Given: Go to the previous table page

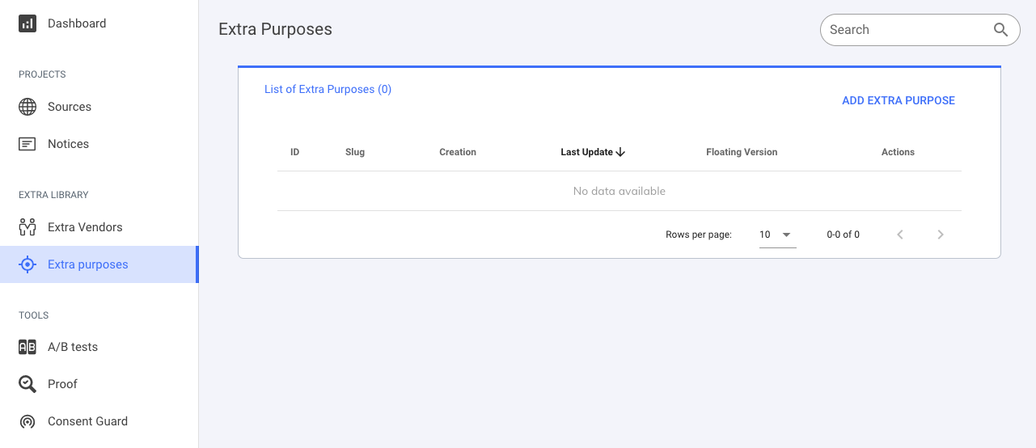Looking at the screenshot, I should coord(899,235).
